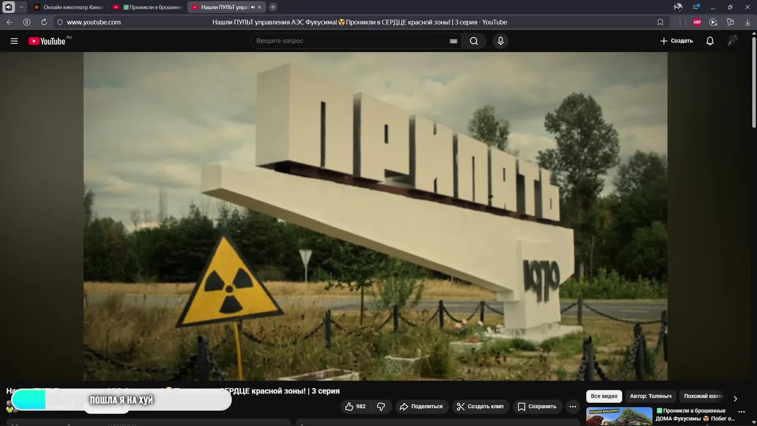Go back with the browser back arrow

(9, 22)
